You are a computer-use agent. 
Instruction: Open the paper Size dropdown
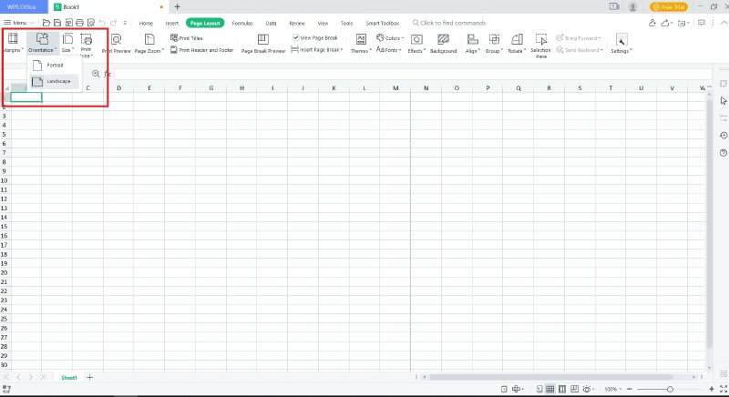pyautogui.click(x=67, y=43)
